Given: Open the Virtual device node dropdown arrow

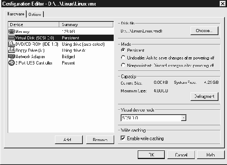Looking at the screenshot, I should pyautogui.click(x=183, y=118).
